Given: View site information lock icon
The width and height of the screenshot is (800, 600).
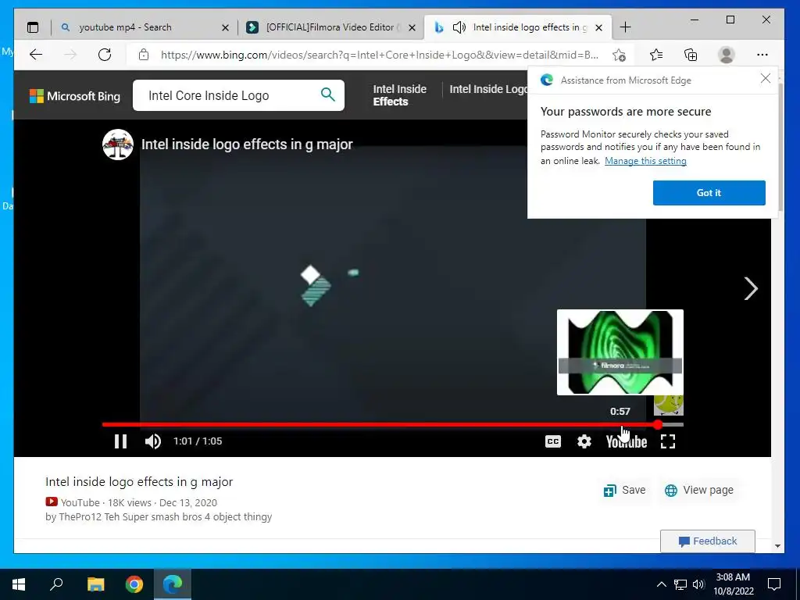Looking at the screenshot, I should click(144, 55).
